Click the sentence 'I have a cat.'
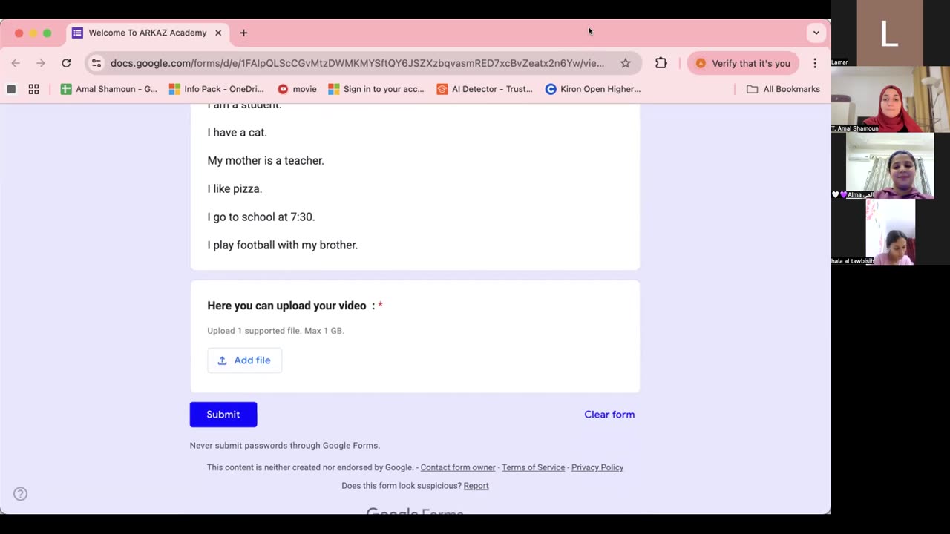This screenshot has height=534, width=950. tap(237, 133)
